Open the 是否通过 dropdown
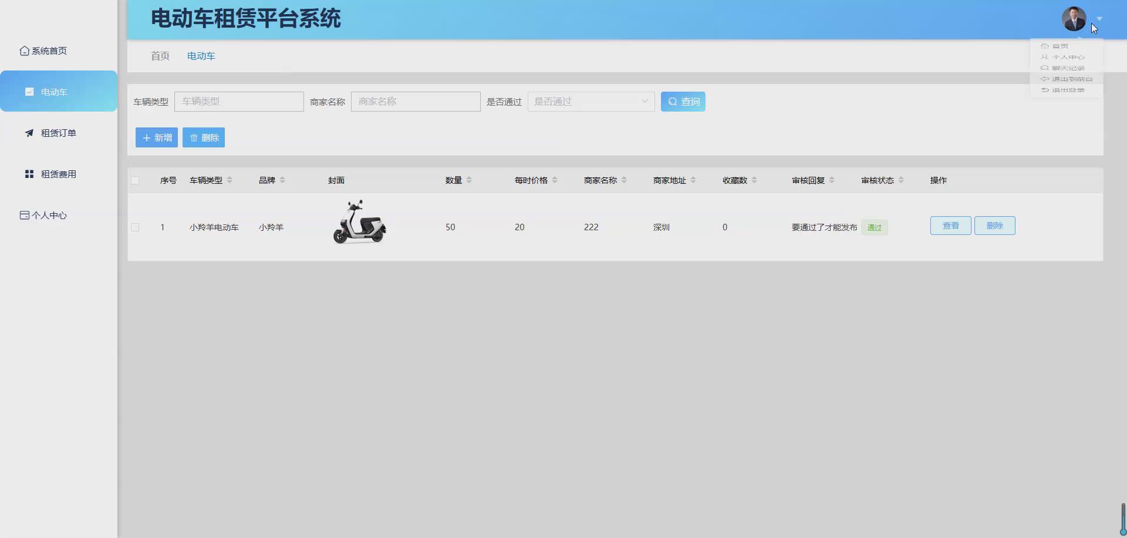This screenshot has width=1127, height=538. (591, 101)
